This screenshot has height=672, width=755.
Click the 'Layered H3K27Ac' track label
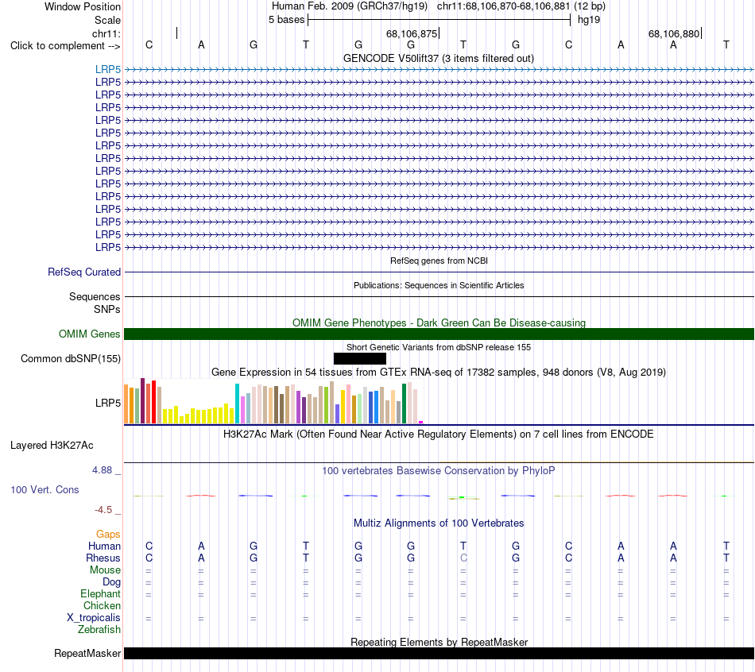click(x=52, y=446)
